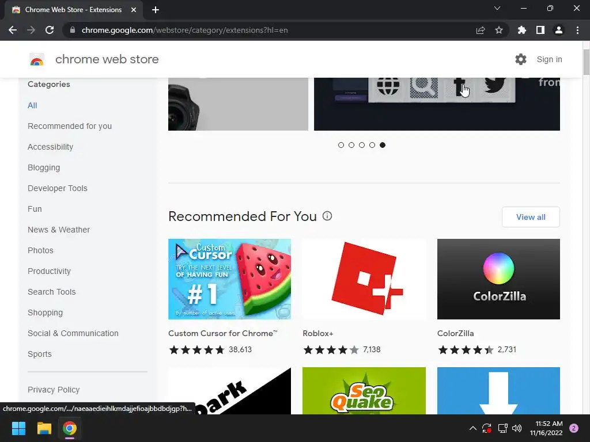This screenshot has width=590, height=442.
Task: Click the camera banner slide
Action: [238, 104]
